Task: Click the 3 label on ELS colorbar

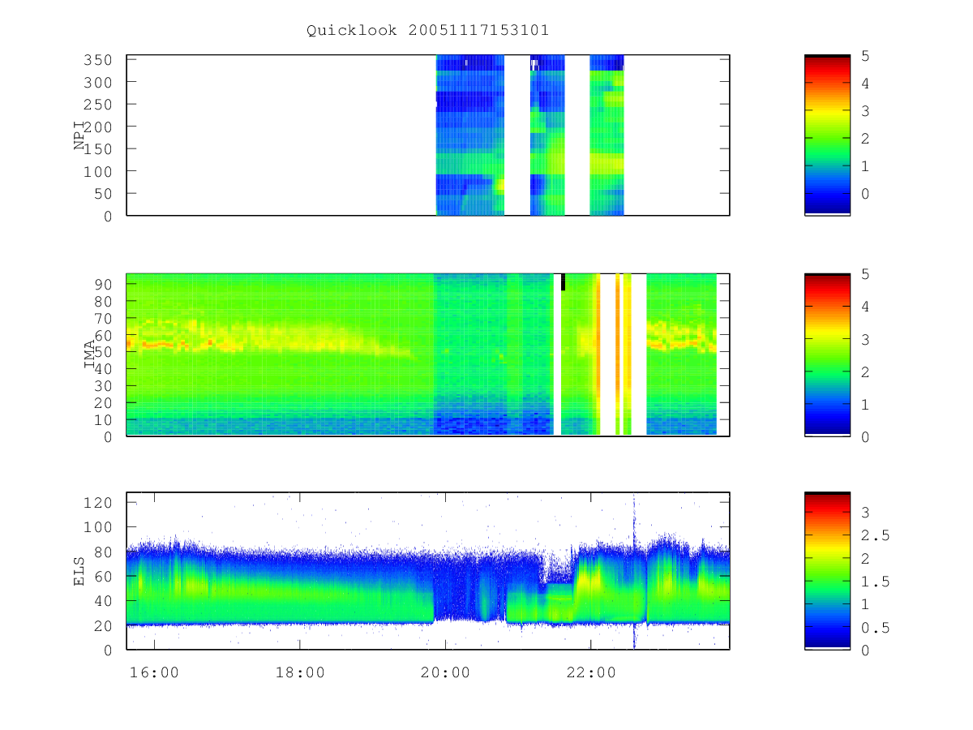Action: pos(864,513)
